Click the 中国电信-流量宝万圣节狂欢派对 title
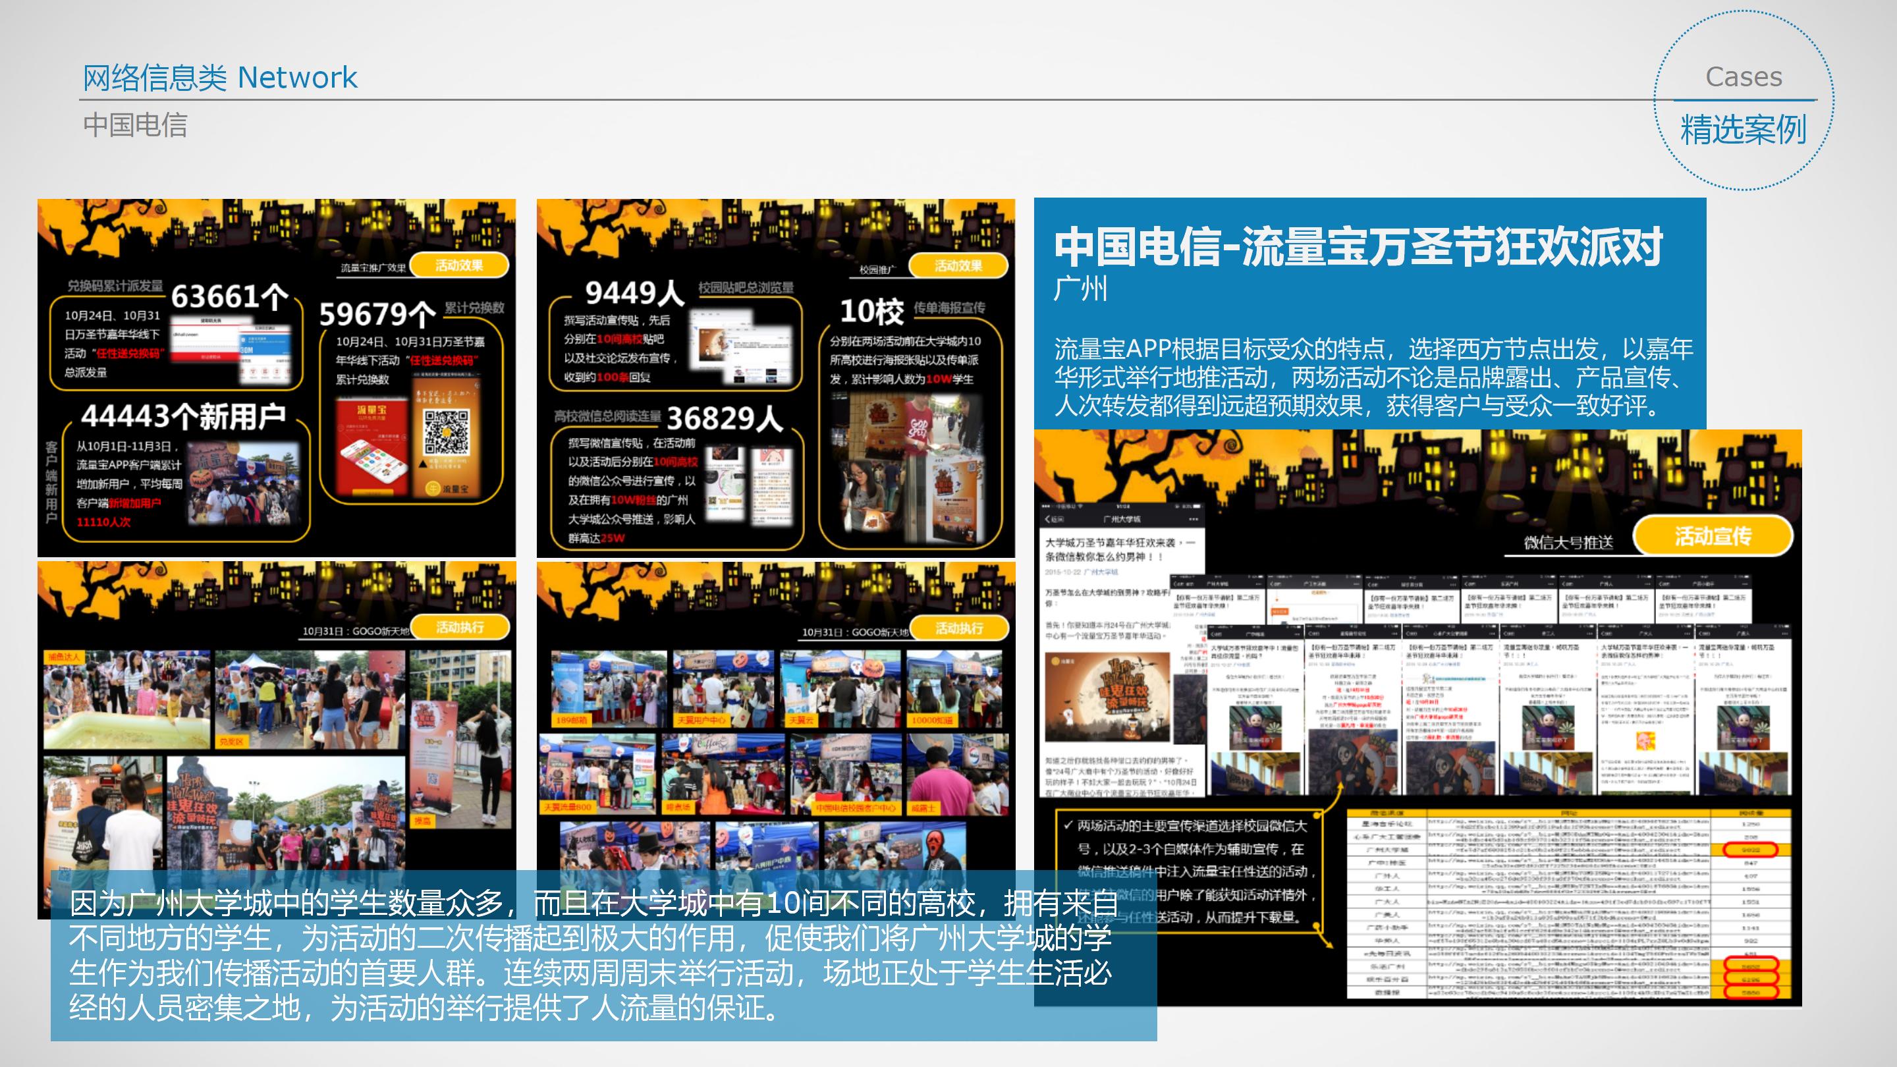The image size is (1897, 1067). (1358, 247)
